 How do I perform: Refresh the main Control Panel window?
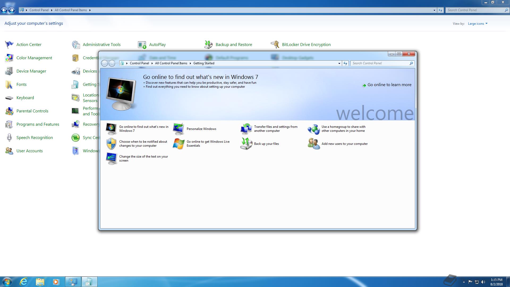point(440,10)
